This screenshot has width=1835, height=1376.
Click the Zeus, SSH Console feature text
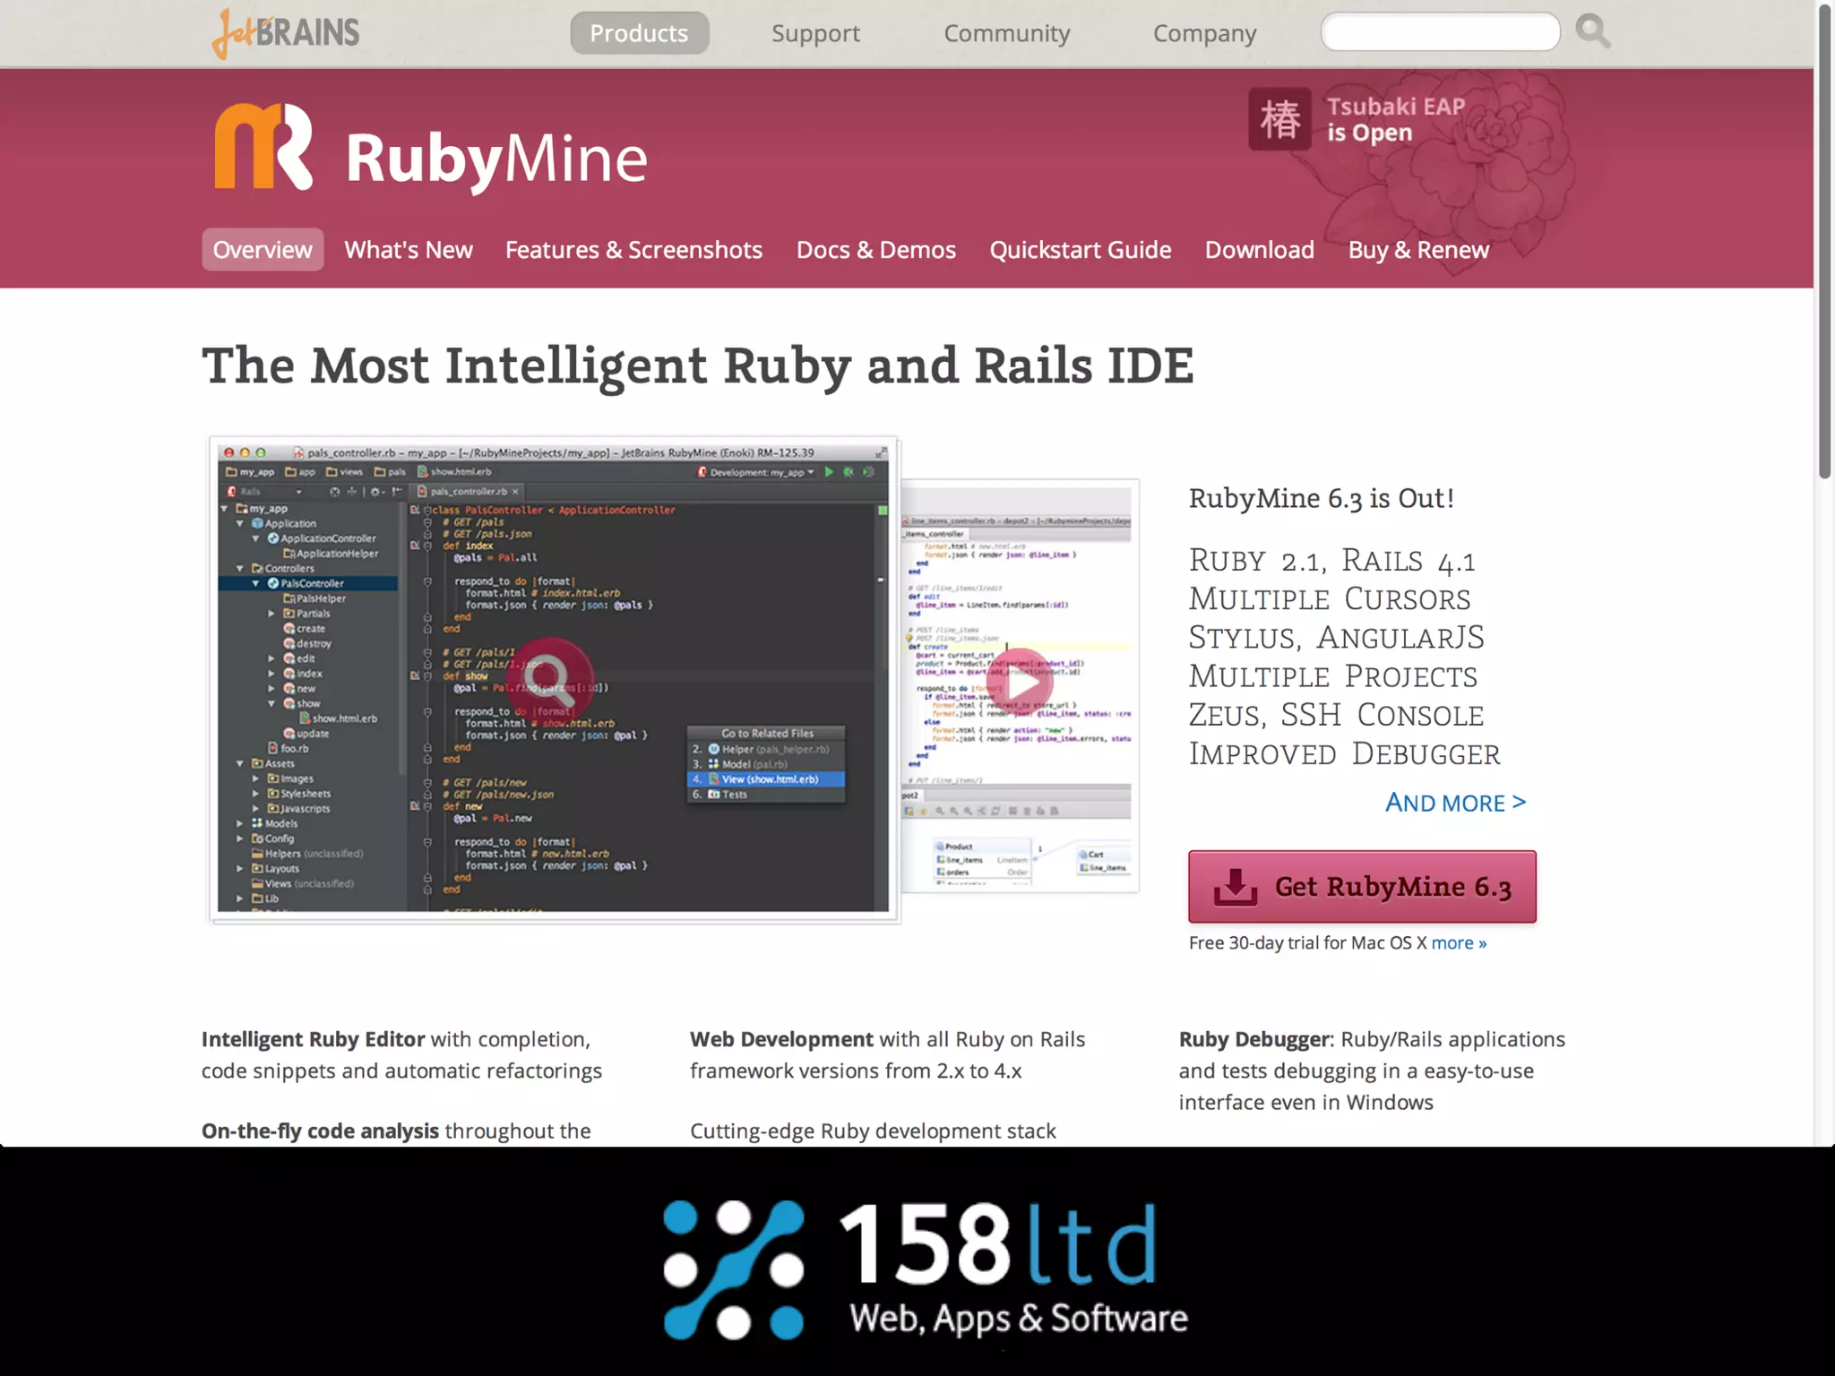1336,716
